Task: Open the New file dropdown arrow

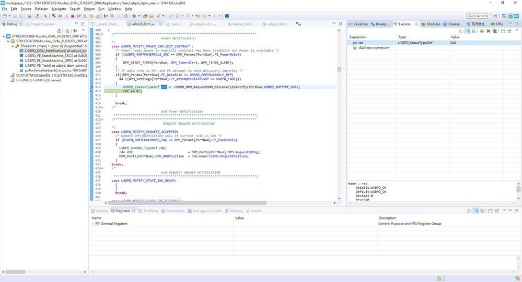Action: pyautogui.click(x=9, y=16)
